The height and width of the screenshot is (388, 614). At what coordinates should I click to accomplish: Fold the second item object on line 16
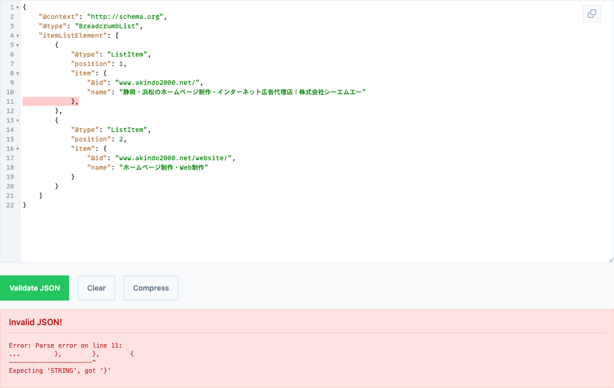[18, 149]
